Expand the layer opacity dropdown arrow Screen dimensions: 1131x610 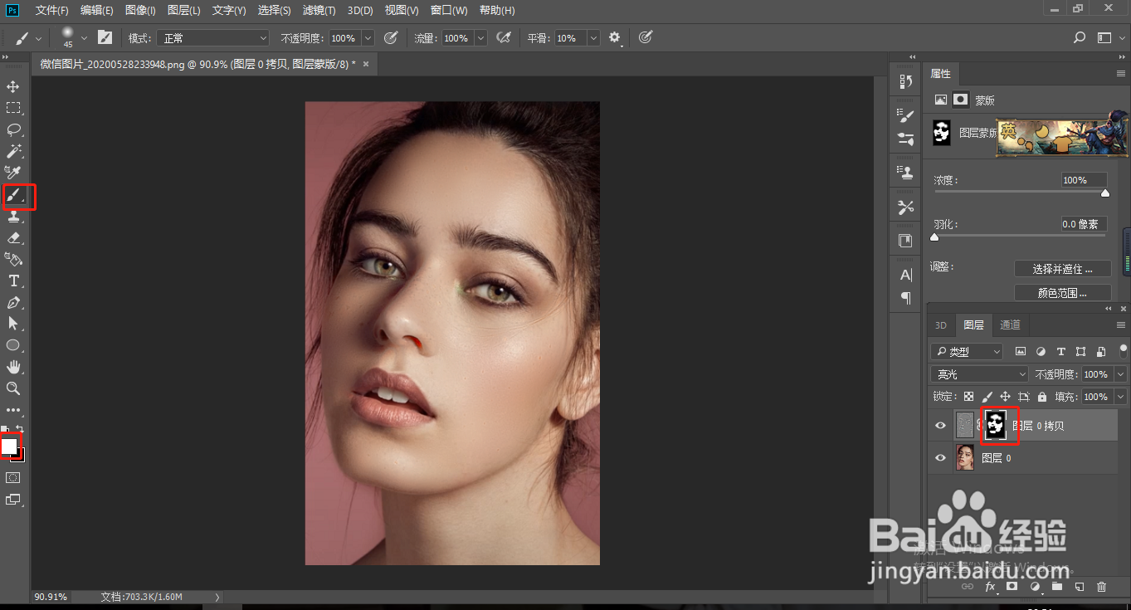[1120, 374]
